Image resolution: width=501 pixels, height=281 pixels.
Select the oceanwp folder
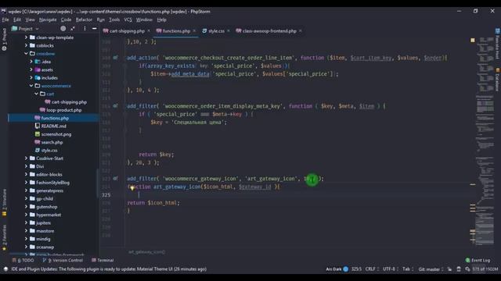coord(45,247)
